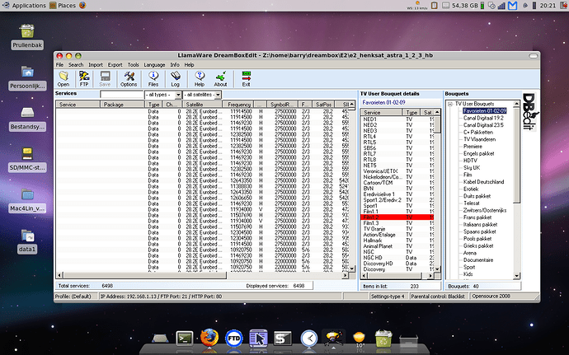Click the Exit toolbar icon

point(246,79)
